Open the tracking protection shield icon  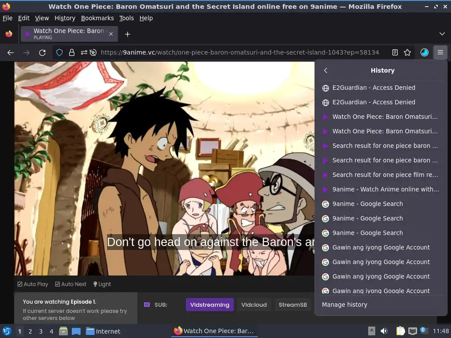59,53
